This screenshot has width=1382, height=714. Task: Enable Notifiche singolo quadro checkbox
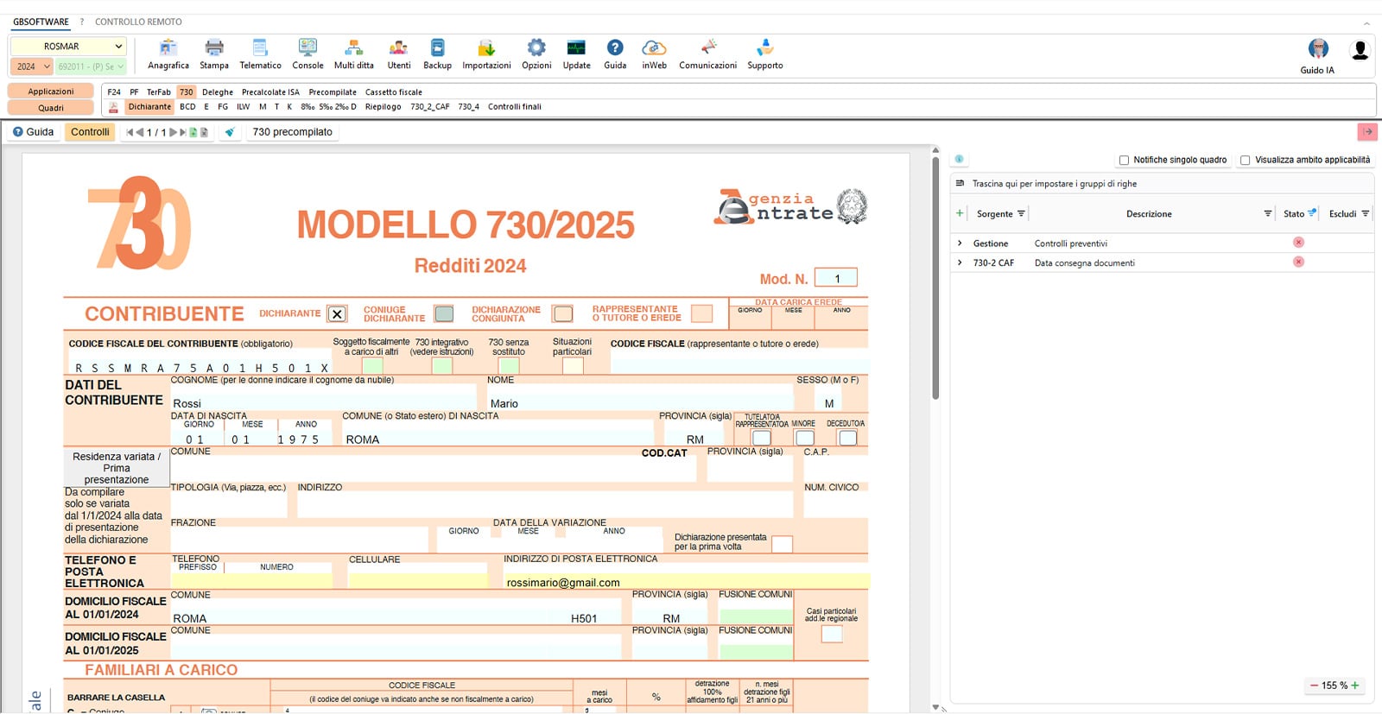point(1124,160)
